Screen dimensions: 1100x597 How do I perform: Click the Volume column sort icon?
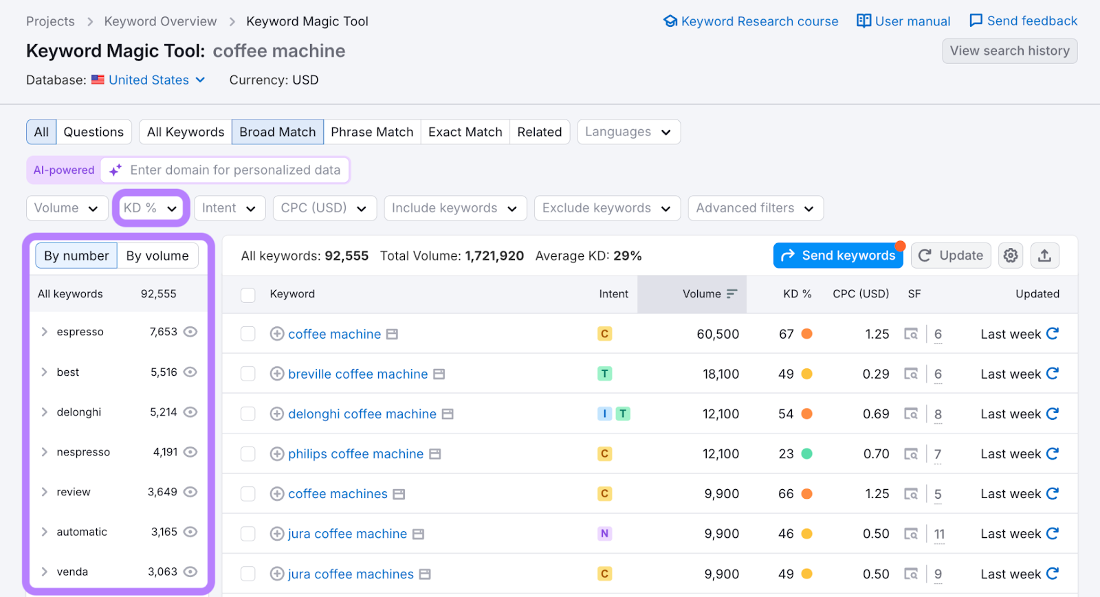(x=731, y=294)
